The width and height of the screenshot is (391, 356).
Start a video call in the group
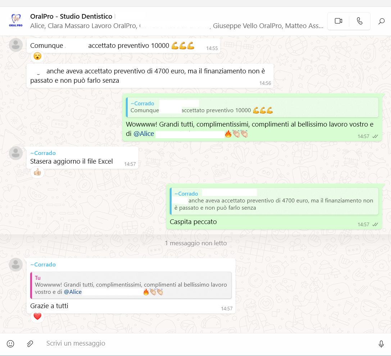tap(338, 21)
